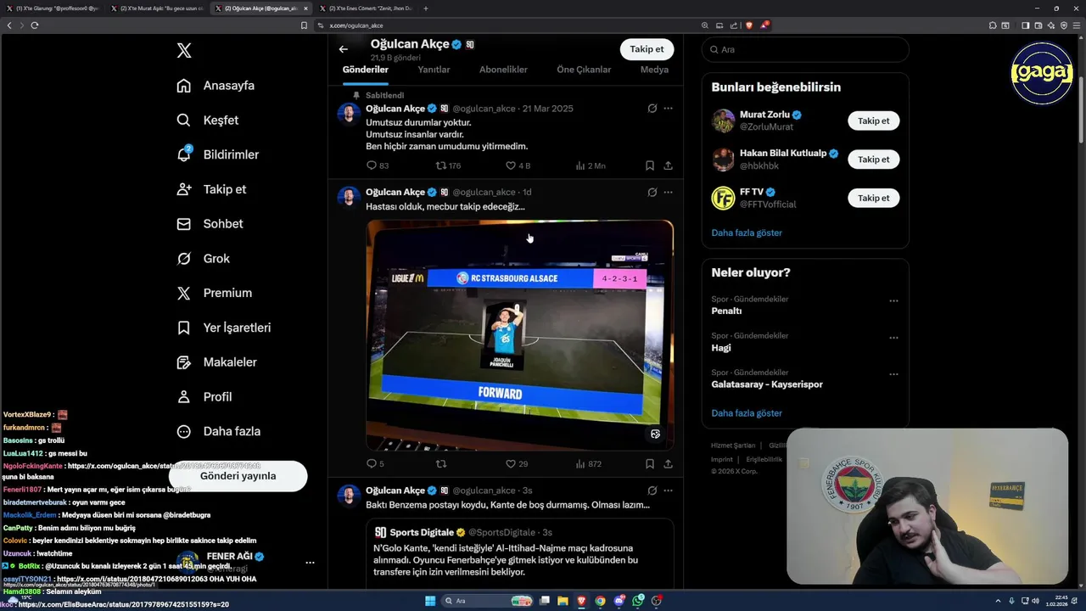Open FENER AĞI account menu dots
Image resolution: width=1086 pixels, height=611 pixels.
coord(310,563)
